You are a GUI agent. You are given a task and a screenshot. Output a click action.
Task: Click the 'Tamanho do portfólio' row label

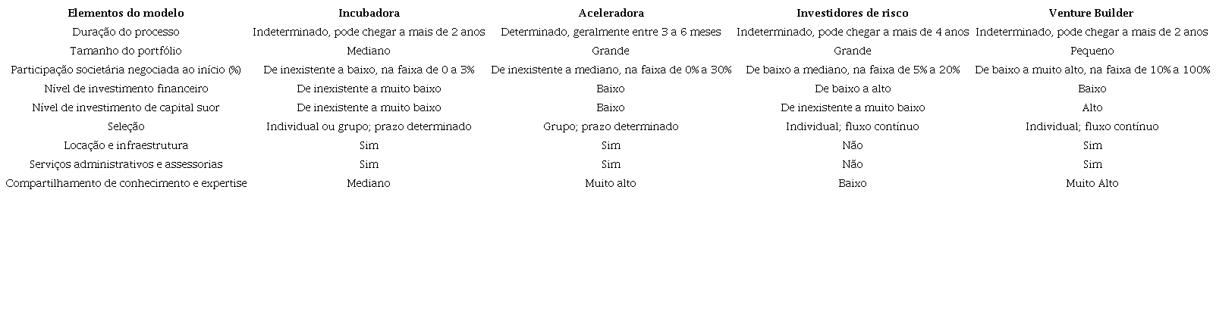(x=126, y=51)
